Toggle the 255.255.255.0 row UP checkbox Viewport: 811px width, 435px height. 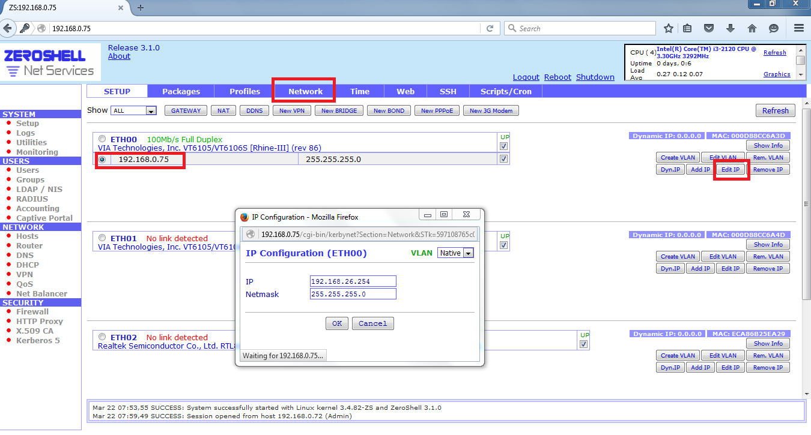tap(504, 159)
